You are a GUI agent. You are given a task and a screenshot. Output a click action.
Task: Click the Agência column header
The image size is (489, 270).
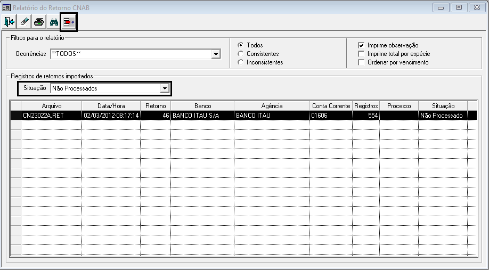point(272,106)
